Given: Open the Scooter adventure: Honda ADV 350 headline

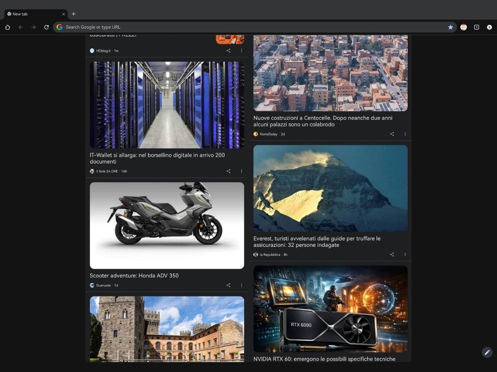Looking at the screenshot, I should point(134,276).
